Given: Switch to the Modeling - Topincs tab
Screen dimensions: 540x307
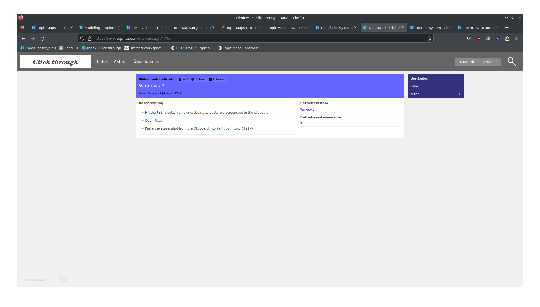Looking at the screenshot, I should pyautogui.click(x=100, y=28).
